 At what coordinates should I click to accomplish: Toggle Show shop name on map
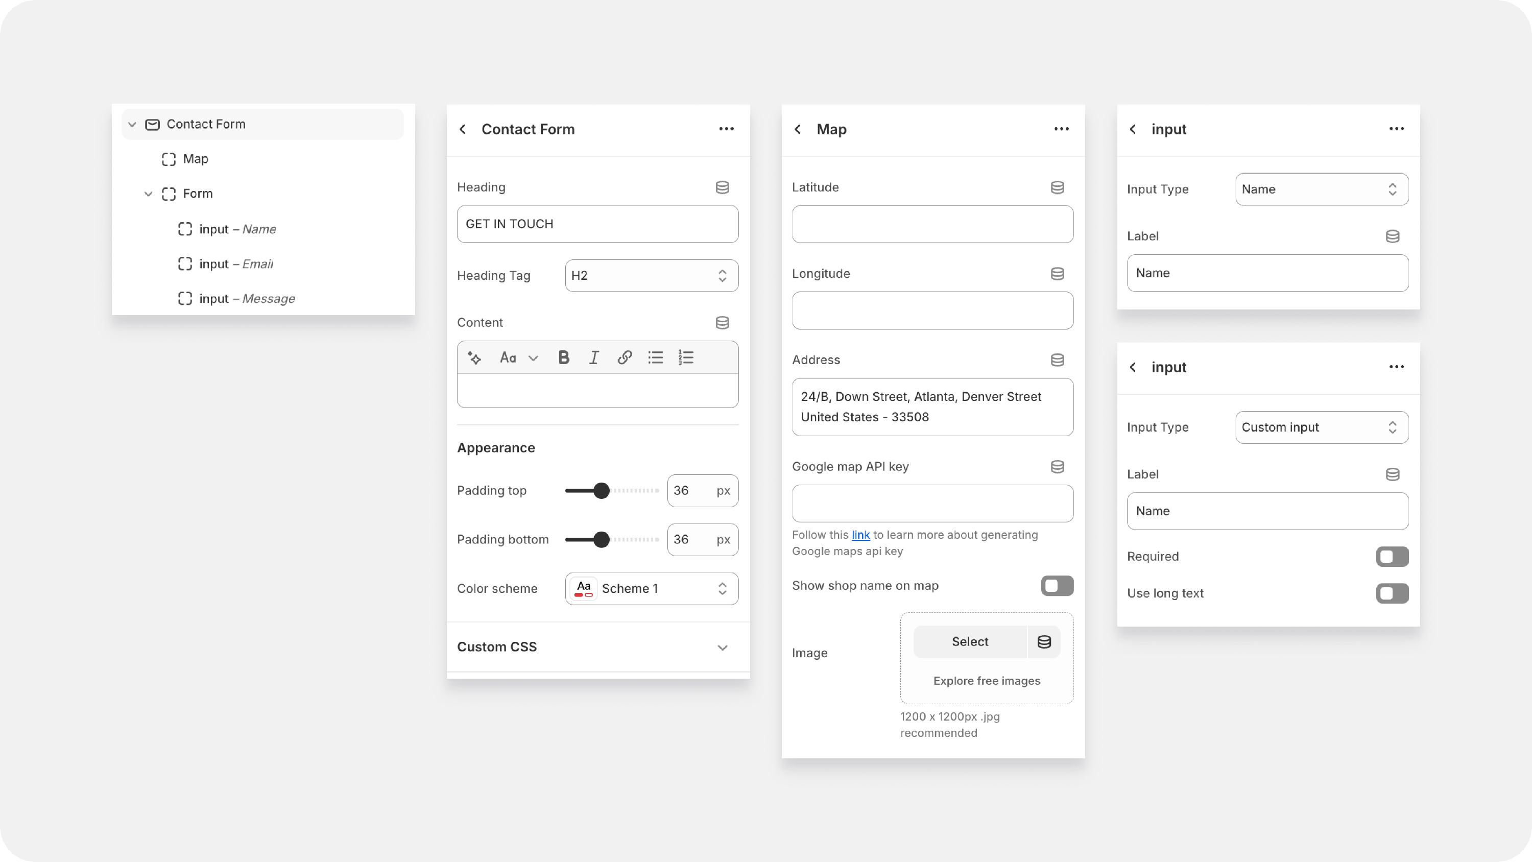click(x=1057, y=585)
